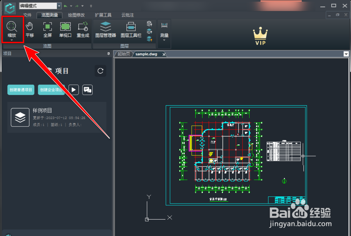Screen dimensions: 351x236
Task: Restore down the inner drawing window
Action: [x=338, y=15]
